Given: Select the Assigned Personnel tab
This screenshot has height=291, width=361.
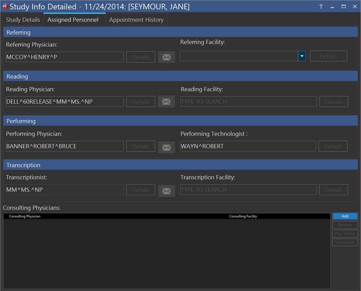Looking at the screenshot, I should point(73,20).
